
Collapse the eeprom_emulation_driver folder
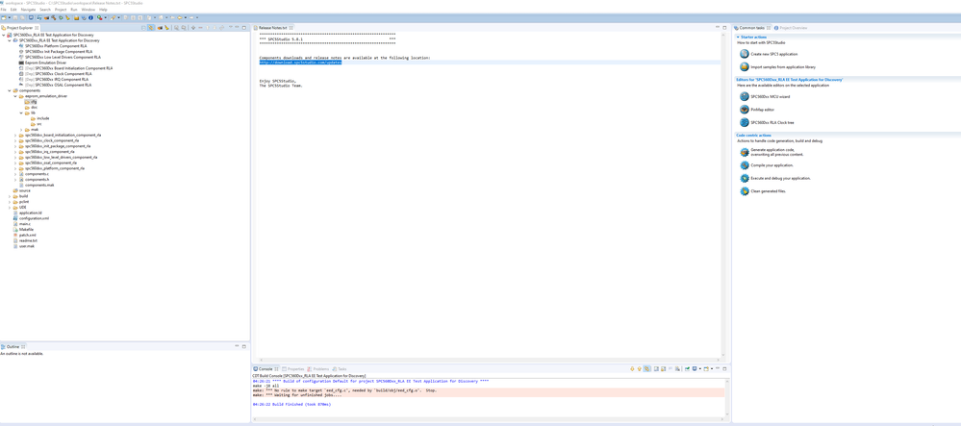point(15,96)
